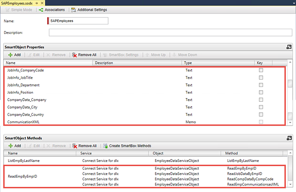Collapse the SmartObject Methods panel icon

tap(289, 138)
